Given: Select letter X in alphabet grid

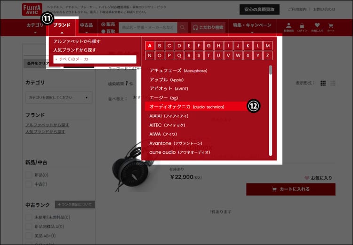Looking at the screenshot, I should coord(248,55).
